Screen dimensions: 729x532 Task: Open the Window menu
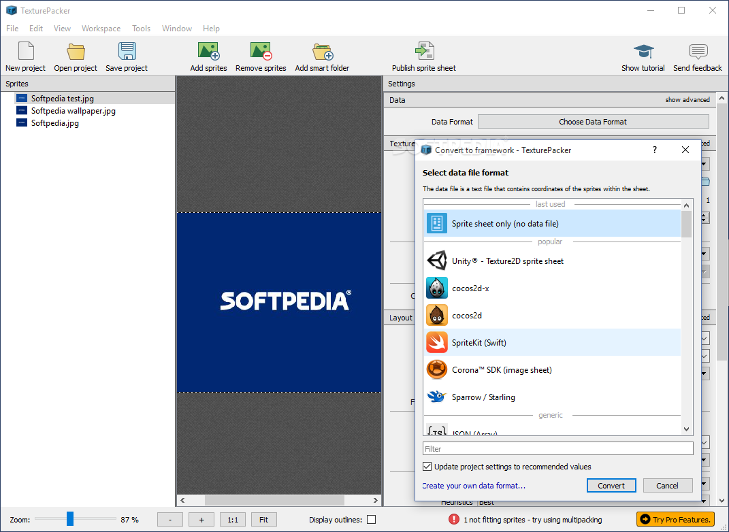click(x=177, y=29)
